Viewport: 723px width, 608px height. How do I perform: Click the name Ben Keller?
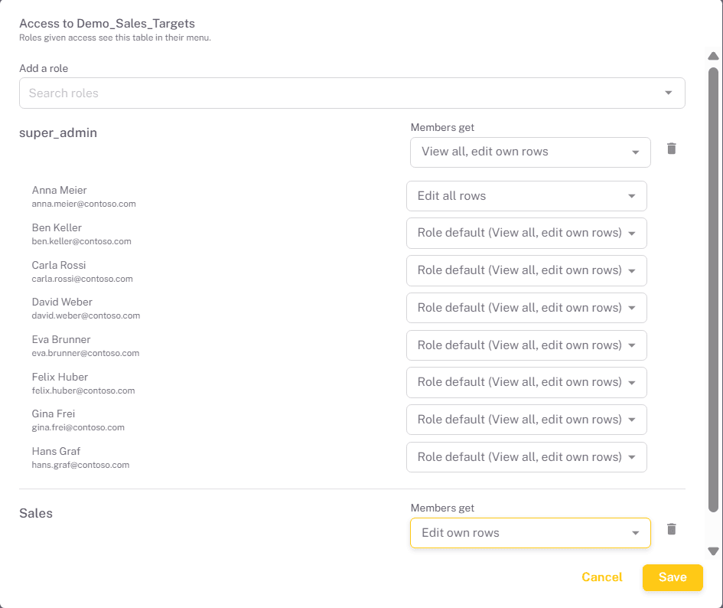pos(57,227)
